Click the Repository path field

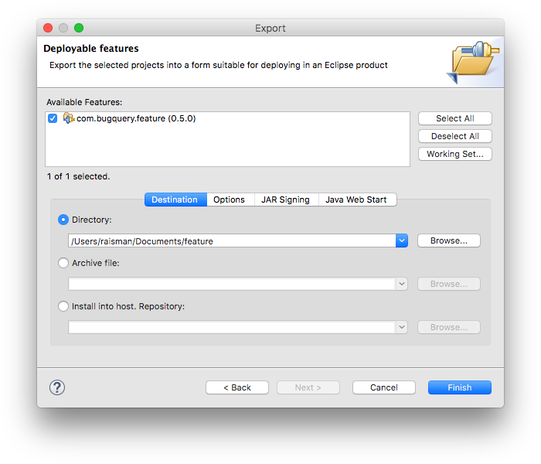point(232,327)
